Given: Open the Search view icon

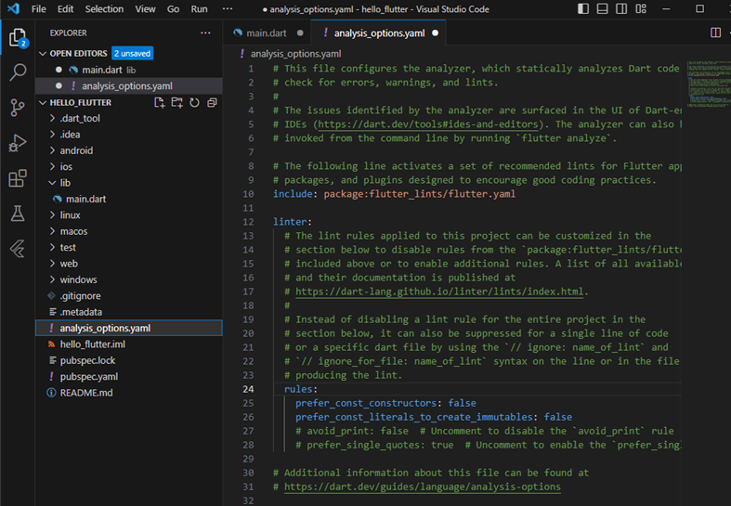Looking at the screenshot, I should pyautogui.click(x=18, y=72).
